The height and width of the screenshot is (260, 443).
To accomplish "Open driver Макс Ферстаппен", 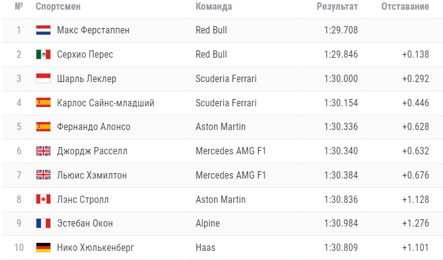I will [93, 30].
